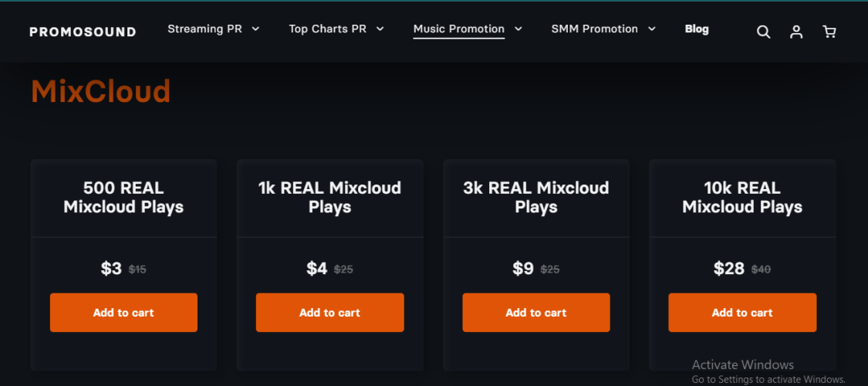
Task: Click the MixCloud section heading
Action: (x=100, y=92)
